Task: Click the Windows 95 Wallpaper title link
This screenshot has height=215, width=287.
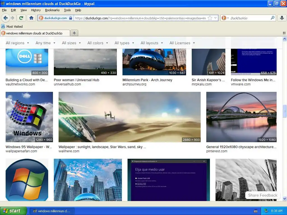Action: coord(29,147)
